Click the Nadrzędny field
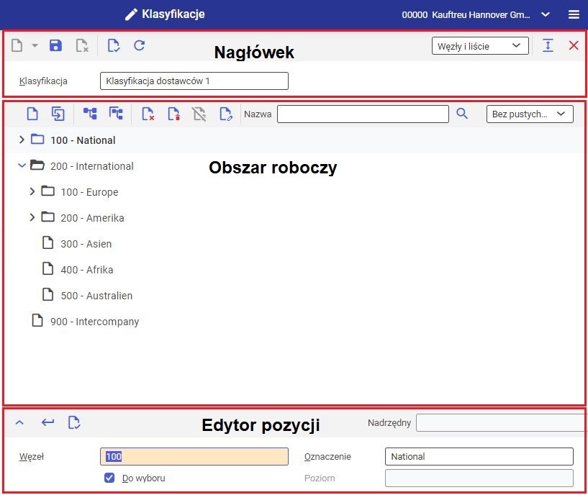 click(x=500, y=423)
